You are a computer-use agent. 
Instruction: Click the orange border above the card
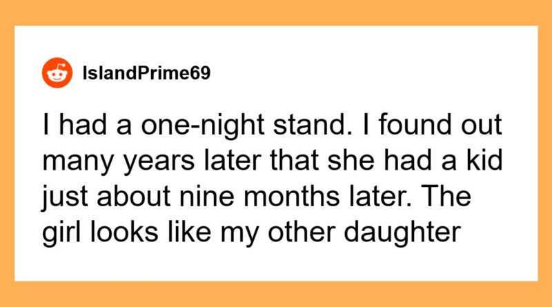(x=276, y=12)
